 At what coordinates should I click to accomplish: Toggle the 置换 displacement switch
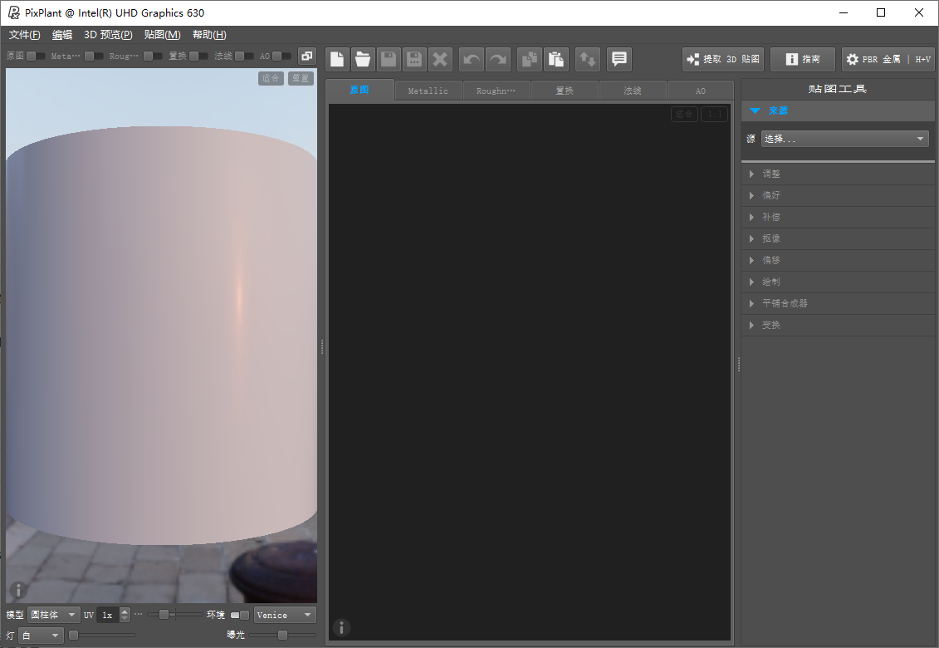click(x=198, y=56)
